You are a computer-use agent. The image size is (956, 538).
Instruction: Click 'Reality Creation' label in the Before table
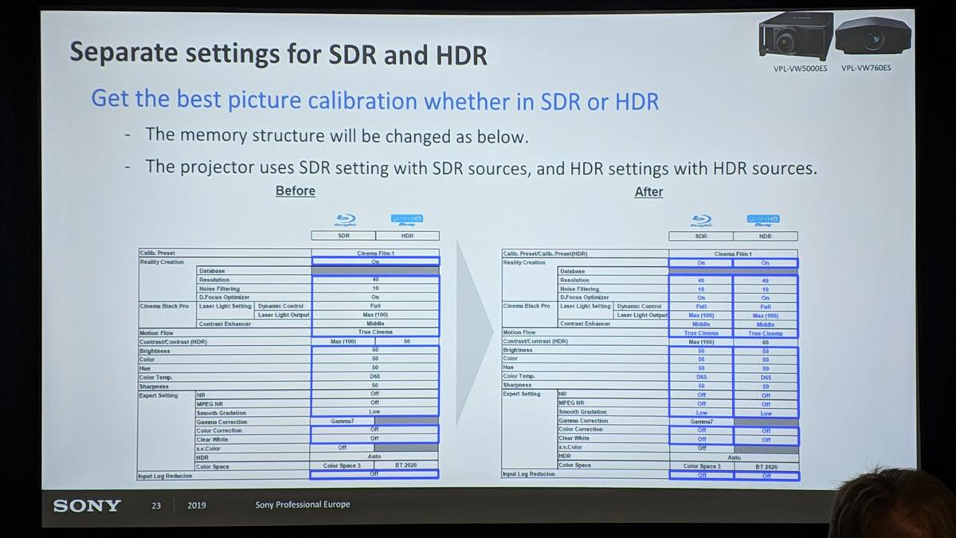tap(162, 262)
